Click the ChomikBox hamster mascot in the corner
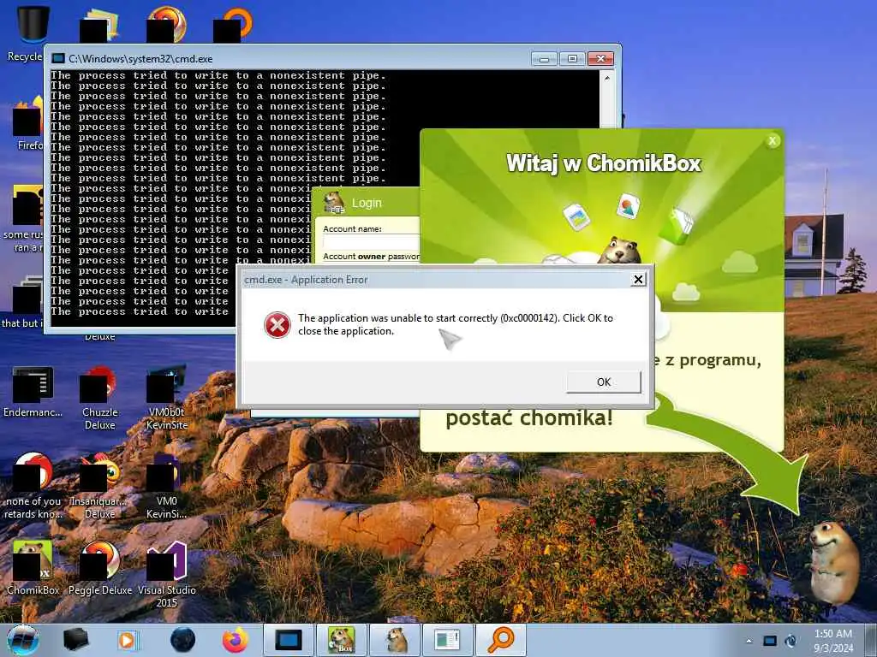877x657 pixels. coord(833,563)
